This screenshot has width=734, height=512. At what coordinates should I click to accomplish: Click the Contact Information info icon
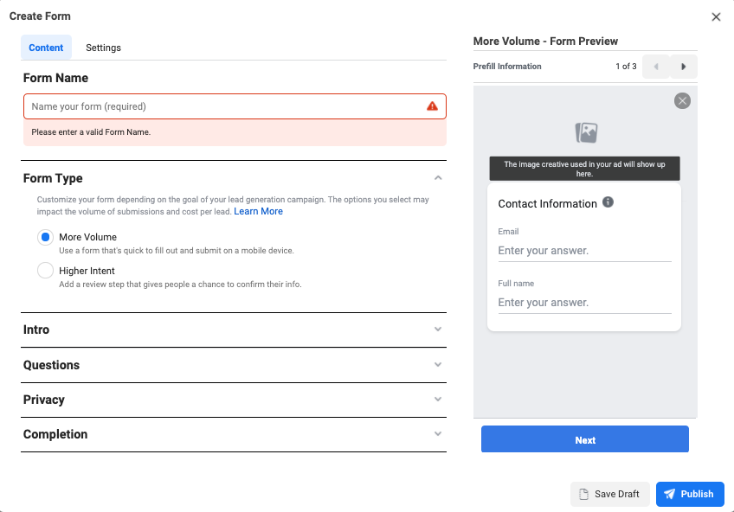pyautogui.click(x=608, y=202)
